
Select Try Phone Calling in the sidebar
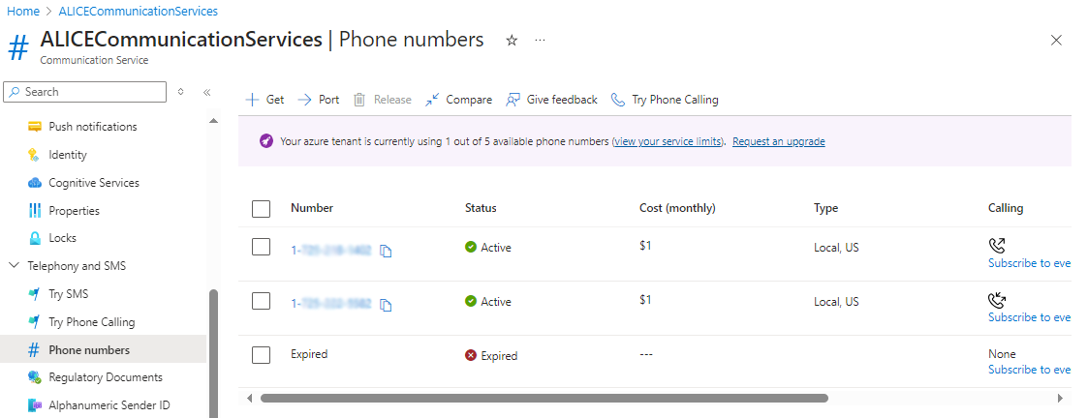92,322
